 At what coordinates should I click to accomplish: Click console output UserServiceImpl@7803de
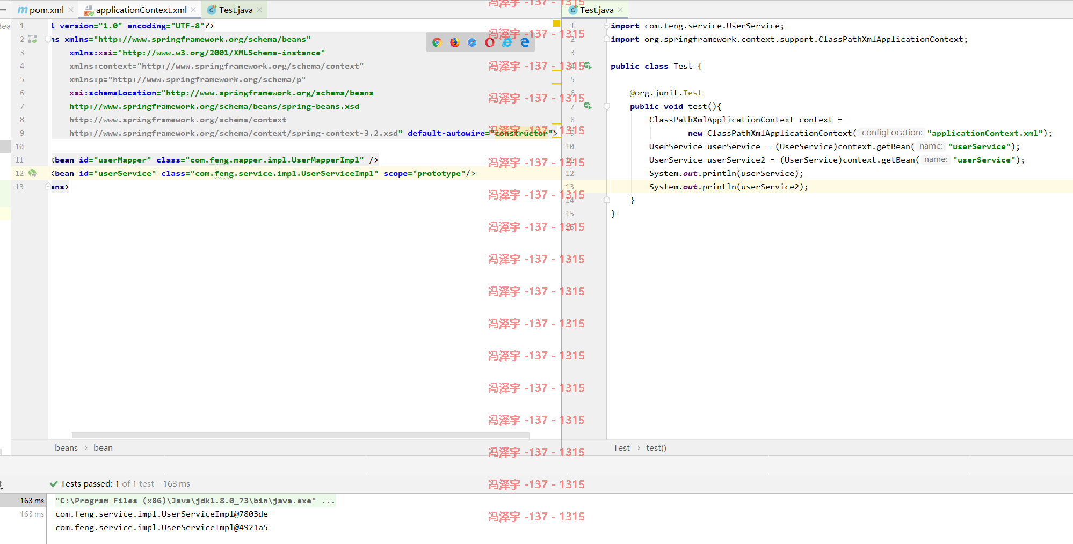pyautogui.click(x=162, y=514)
